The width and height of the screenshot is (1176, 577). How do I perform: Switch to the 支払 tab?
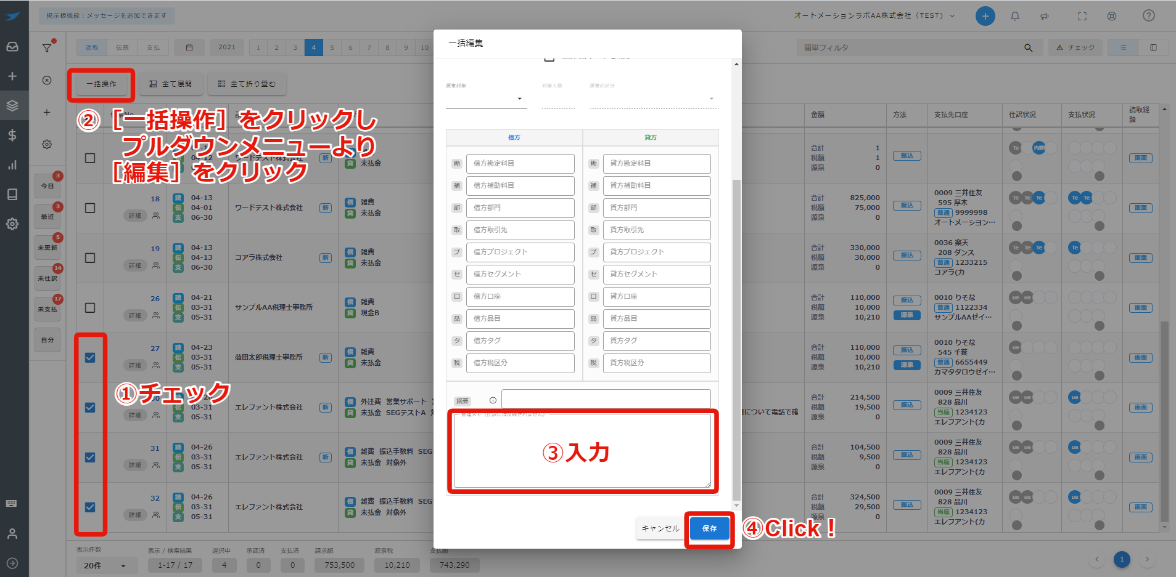(154, 47)
